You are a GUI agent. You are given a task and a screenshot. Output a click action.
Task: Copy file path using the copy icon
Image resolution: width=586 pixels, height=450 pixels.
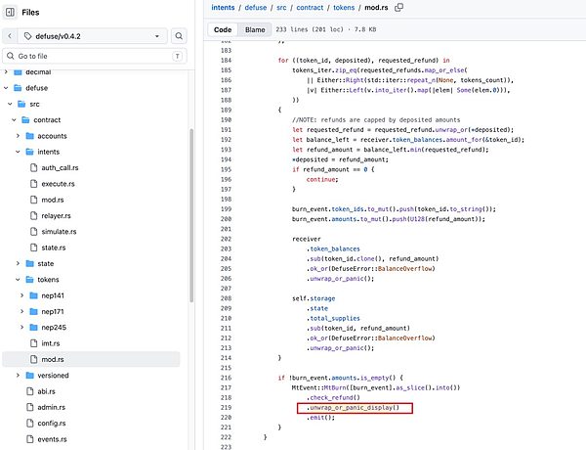coord(398,8)
